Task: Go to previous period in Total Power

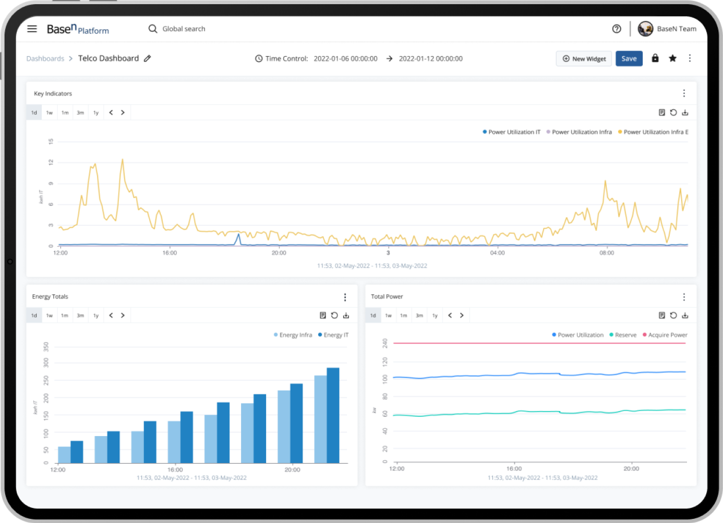Action: (450, 315)
